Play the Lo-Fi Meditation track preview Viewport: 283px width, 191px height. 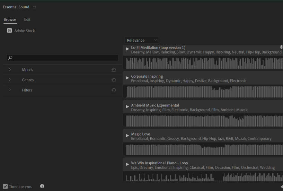point(127,49)
